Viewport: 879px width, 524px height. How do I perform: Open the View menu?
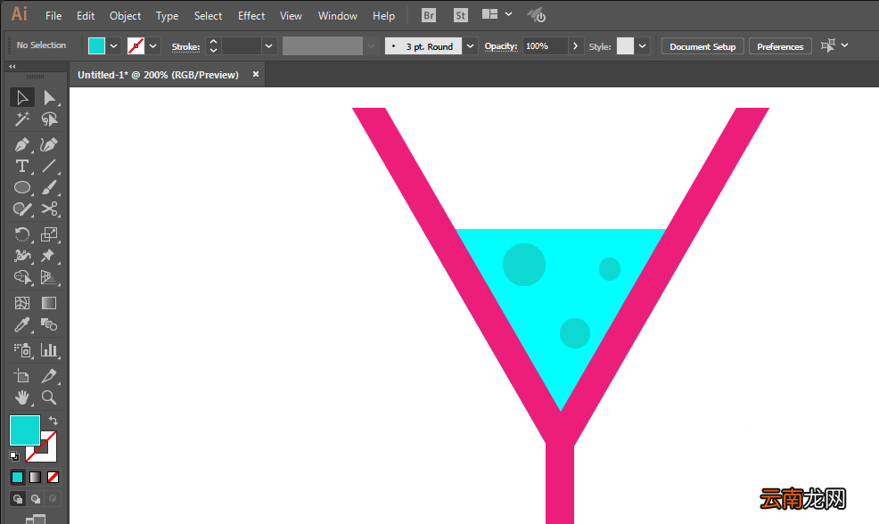tap(291, 16)
